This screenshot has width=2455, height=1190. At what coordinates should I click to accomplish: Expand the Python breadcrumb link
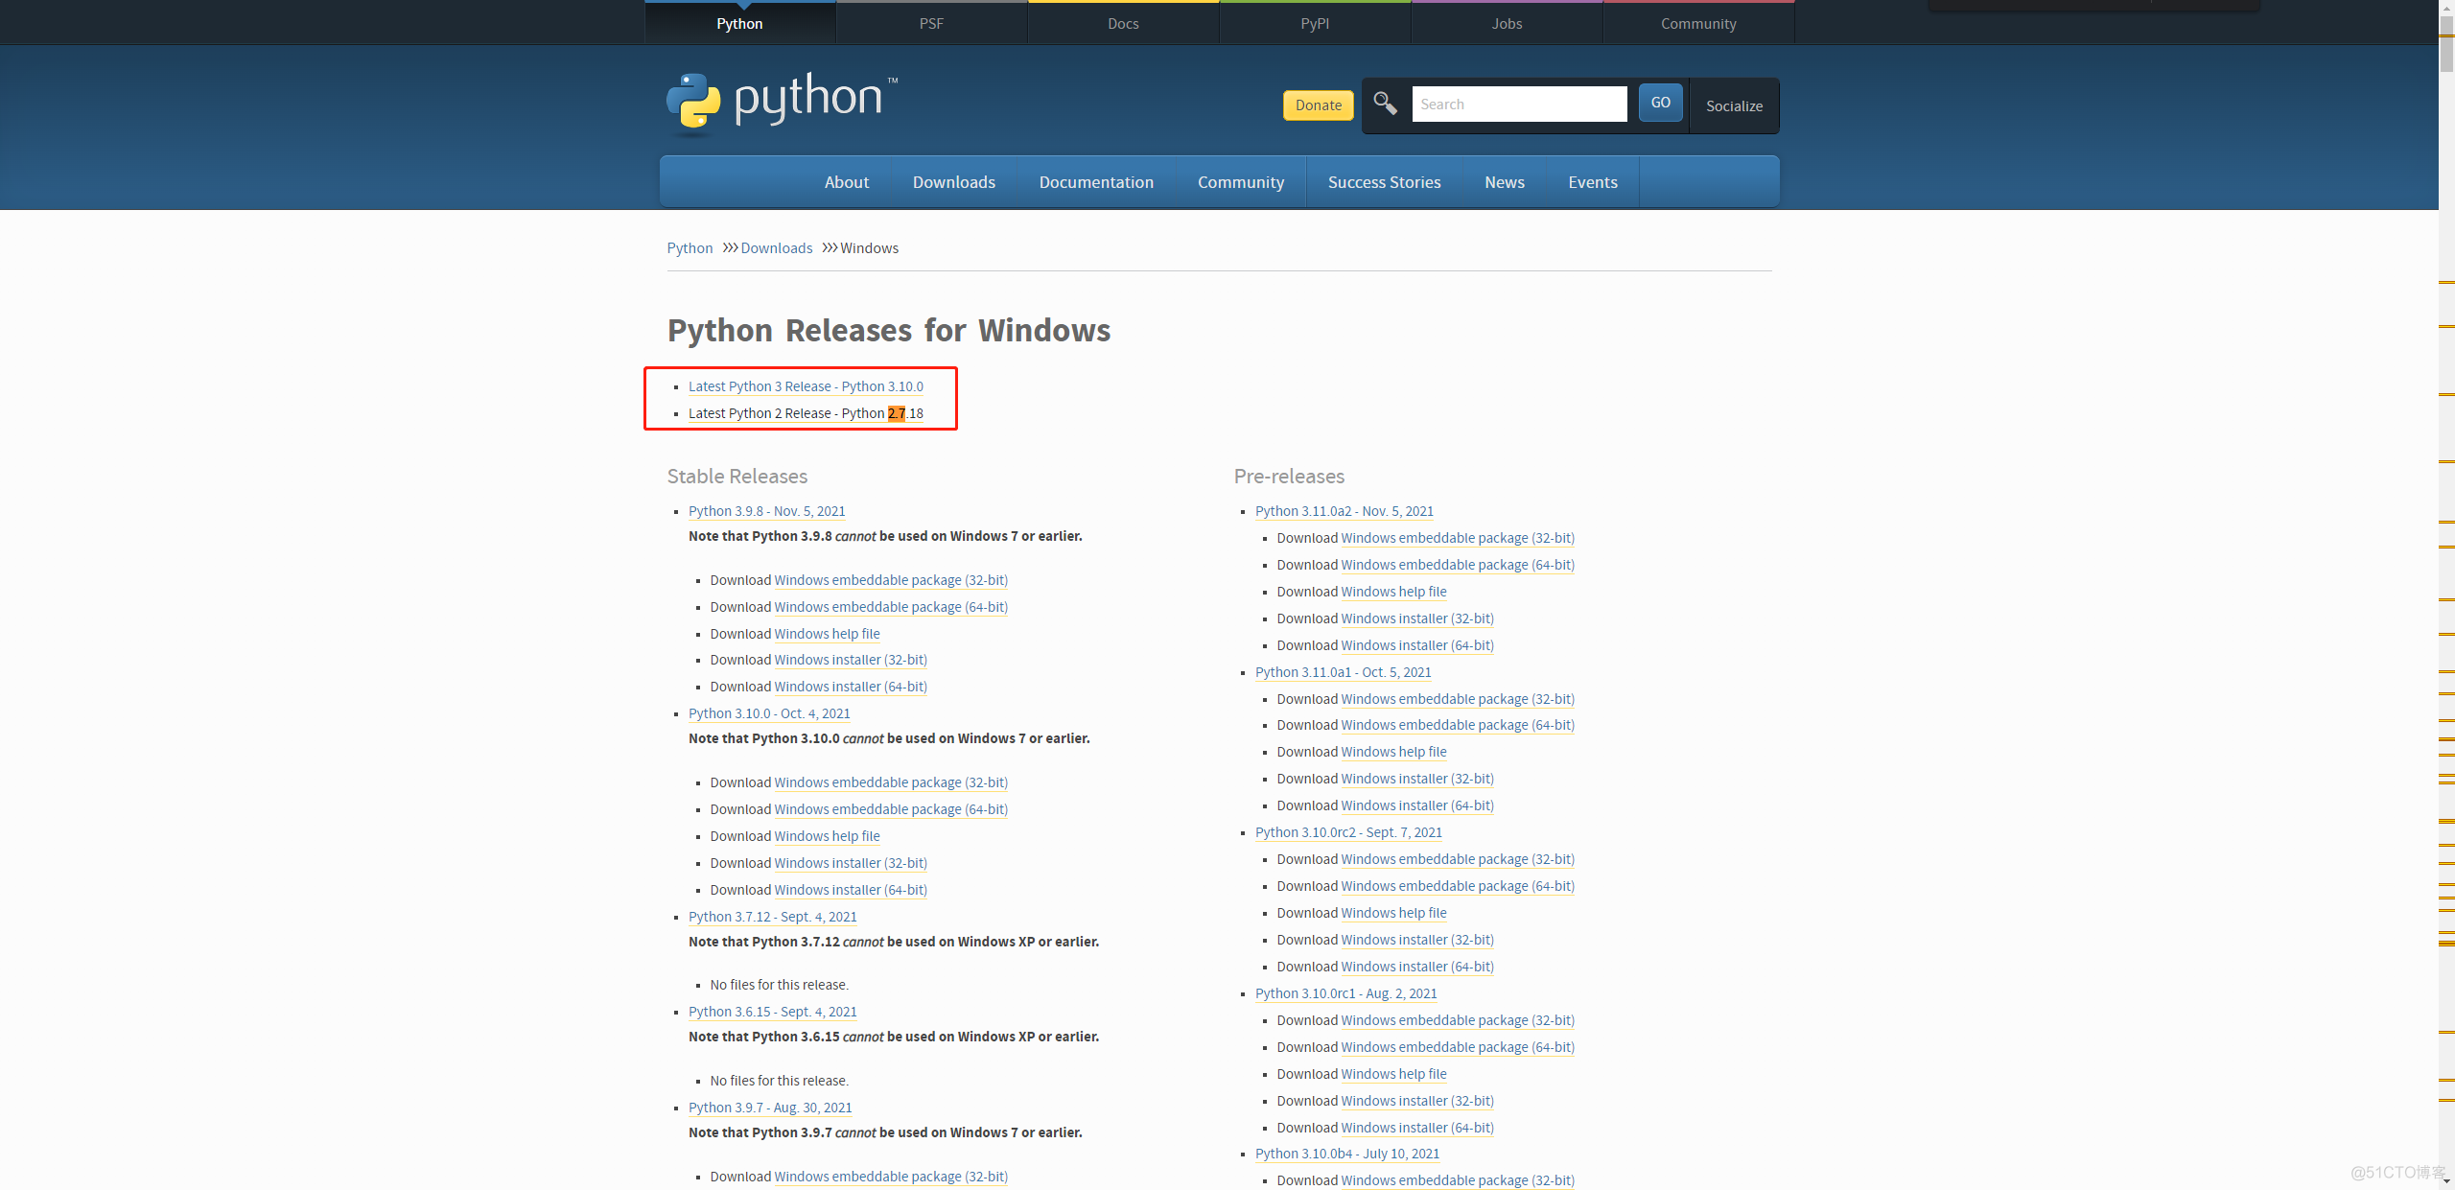pyautogui.click(x=689, y=247)
